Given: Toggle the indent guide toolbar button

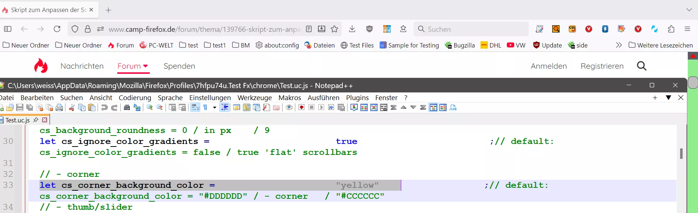Looking at the screenshot, I should click(x=224, y=107).
